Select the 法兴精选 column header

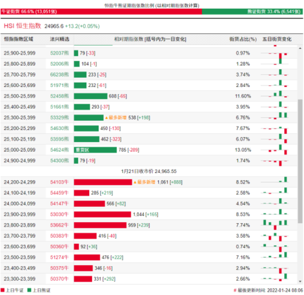click(60, 39)
